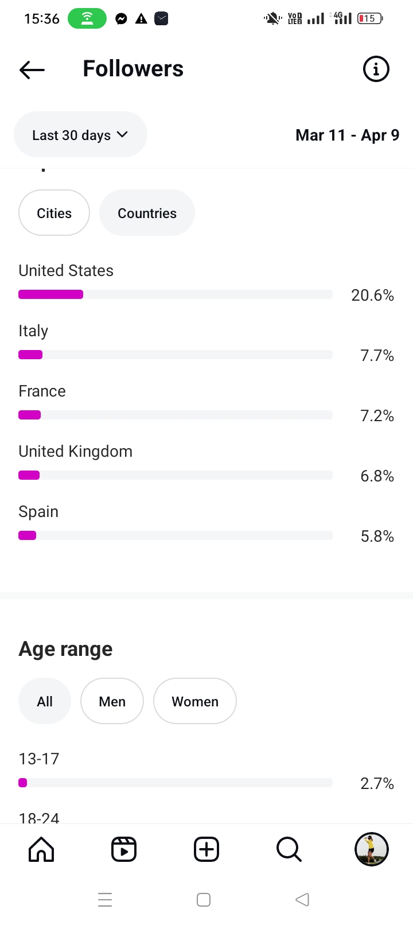Select the Countries filter chip
The height and width of the screenshot is (925, 413).
pos(147,213)
